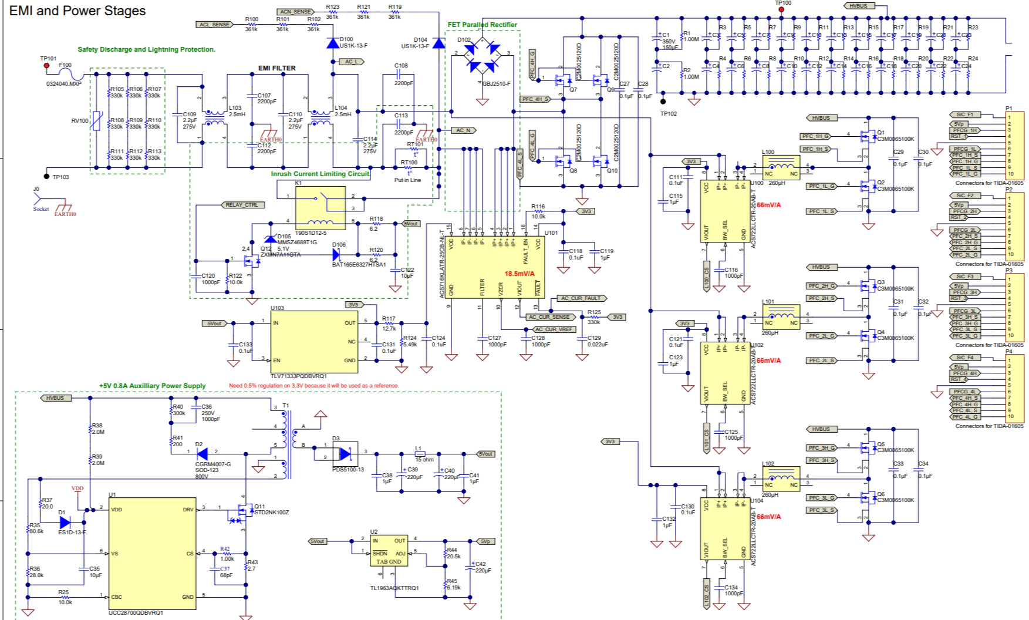The width and height of the screenshot is (1029, 620).
Task: Click the U2 TL1963A regulator block
Action: point(388,550)
